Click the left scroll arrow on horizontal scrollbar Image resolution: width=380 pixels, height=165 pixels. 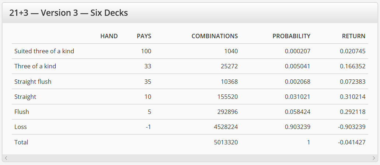tap(6, 158)
